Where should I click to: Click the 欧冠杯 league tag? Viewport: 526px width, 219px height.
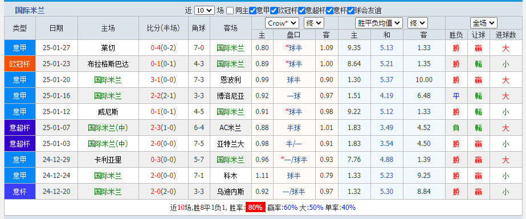[x=20, y=64]
